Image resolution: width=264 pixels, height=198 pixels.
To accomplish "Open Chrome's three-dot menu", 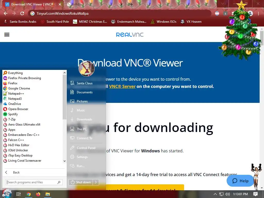I will [x=258, y=13].
